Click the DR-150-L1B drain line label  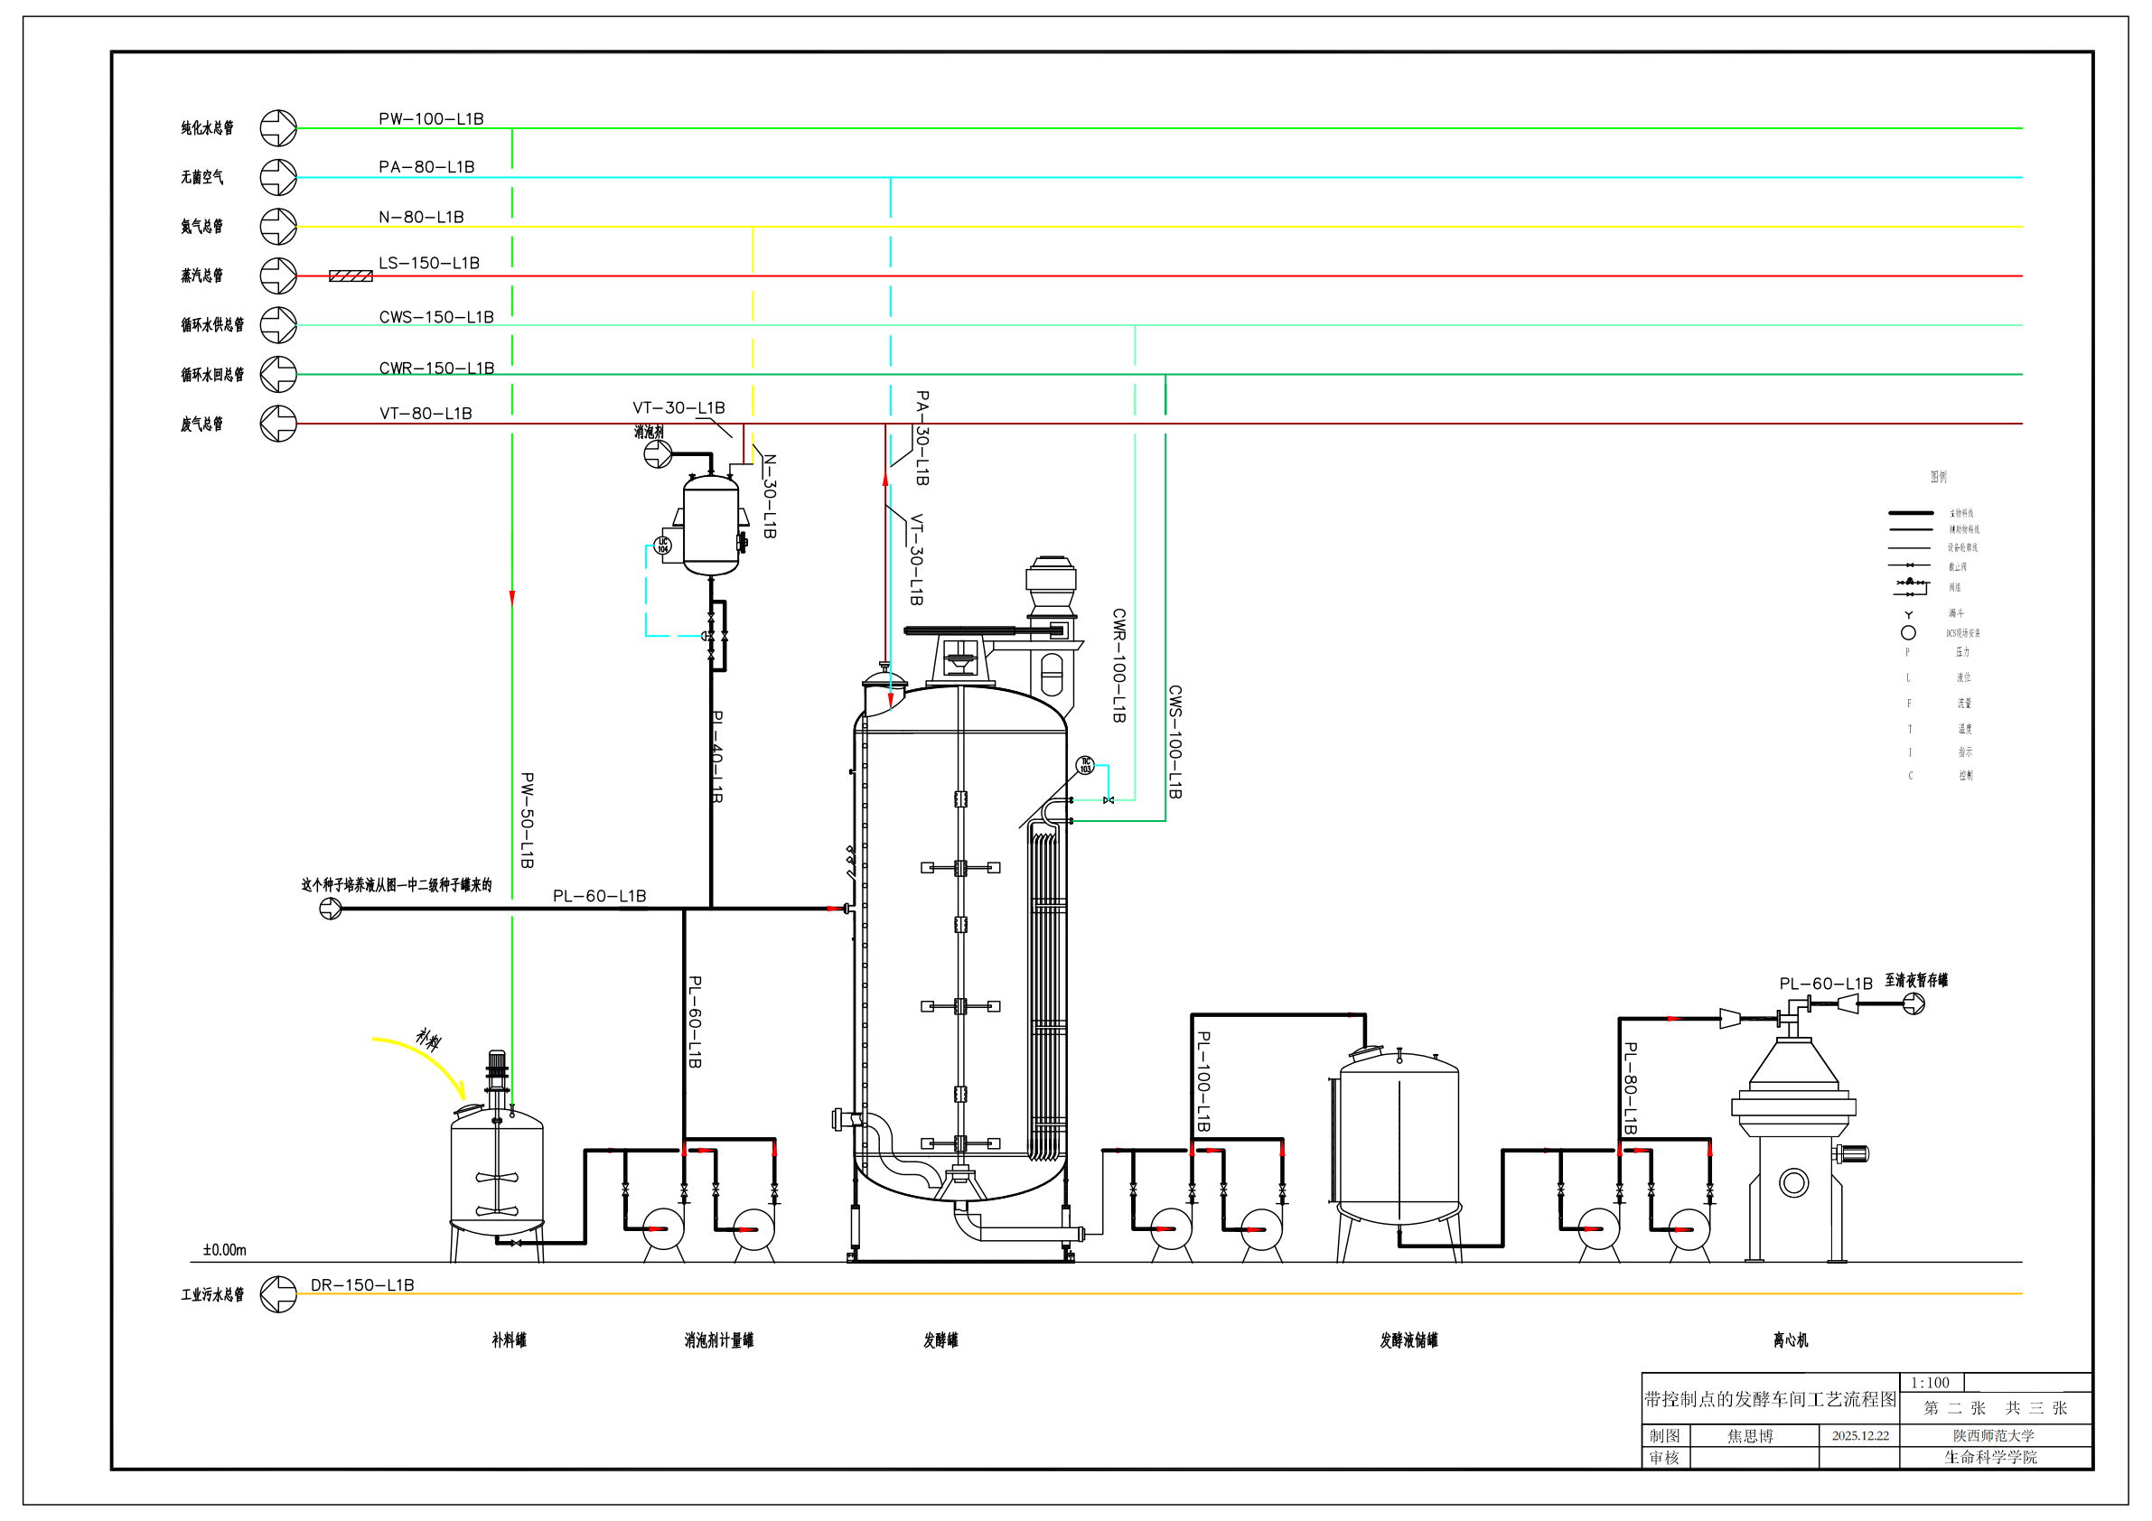pyautogui.click(x=361, y=1286)
